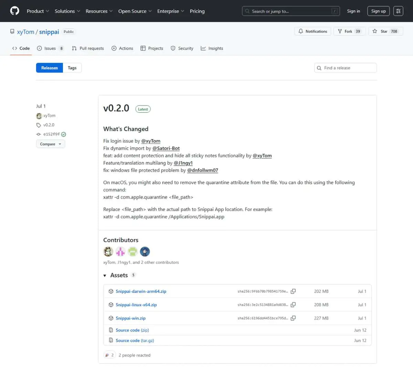
Task: Open the Projects tab
Action: point(152,48)
